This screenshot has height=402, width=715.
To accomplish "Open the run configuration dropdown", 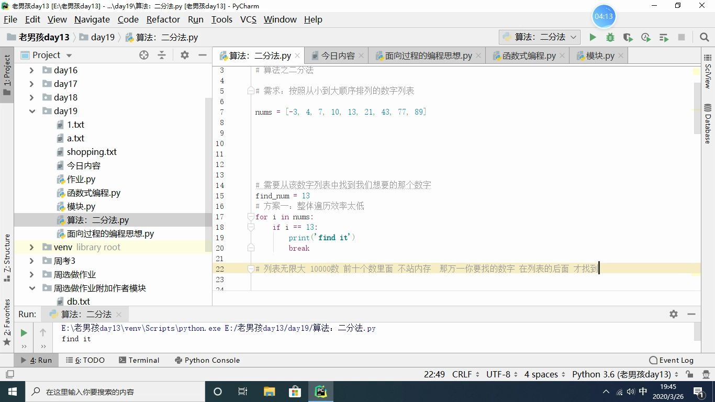I will click(x=573, y=37).
